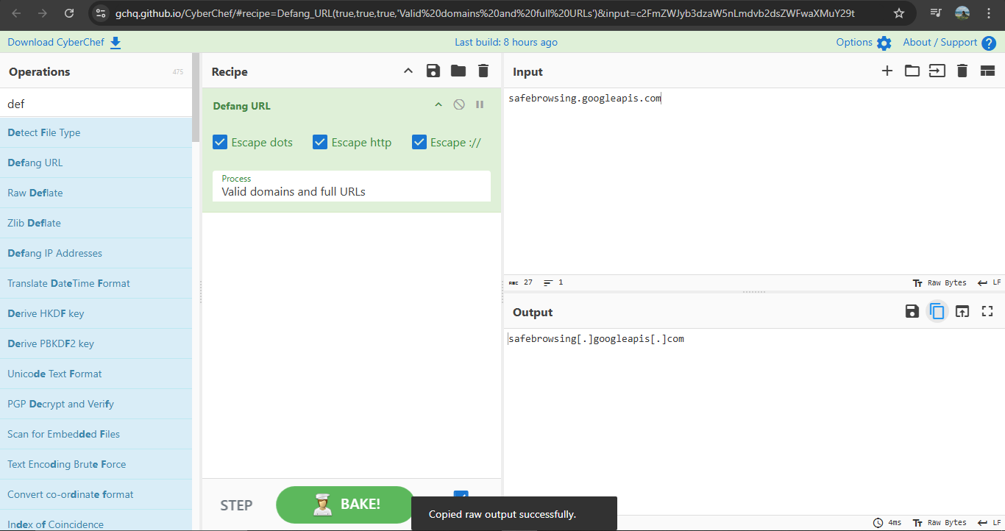Select Translate DateTime Format in the operations list

click(96, 283)
